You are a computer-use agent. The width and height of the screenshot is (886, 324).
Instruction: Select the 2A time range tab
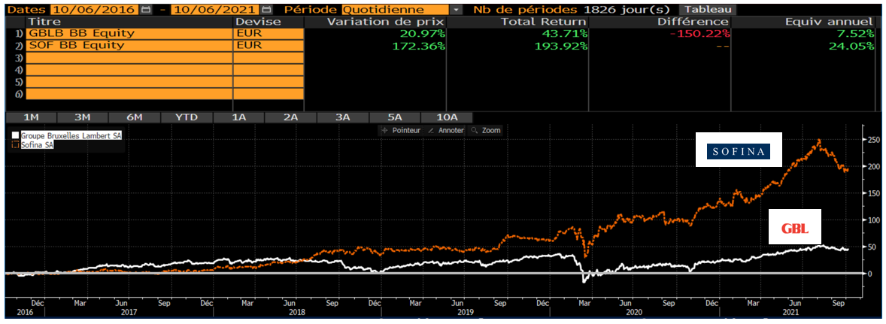coord(290,117)
